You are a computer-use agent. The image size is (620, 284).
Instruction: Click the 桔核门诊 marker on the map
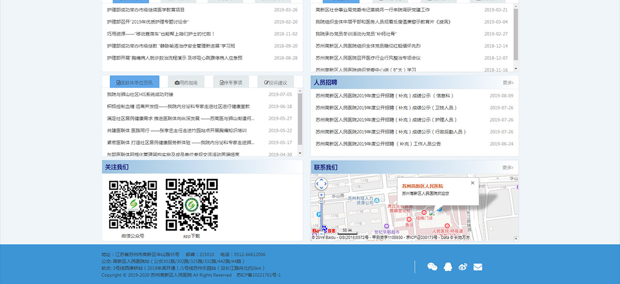tap(424, 213)
